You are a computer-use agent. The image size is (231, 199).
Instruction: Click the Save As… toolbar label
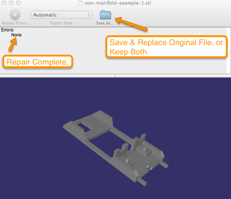[105, 23]
